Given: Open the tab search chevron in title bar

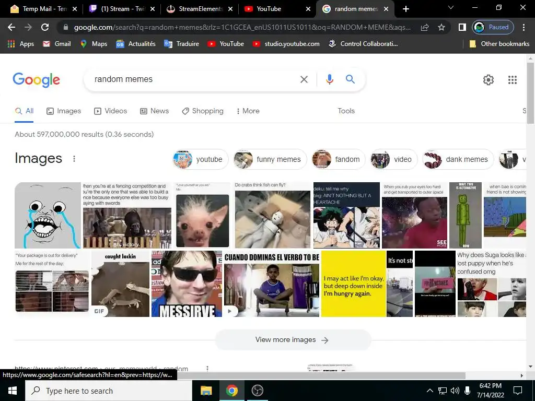Looking at the screenshot, I should click(x=451, y=7).
